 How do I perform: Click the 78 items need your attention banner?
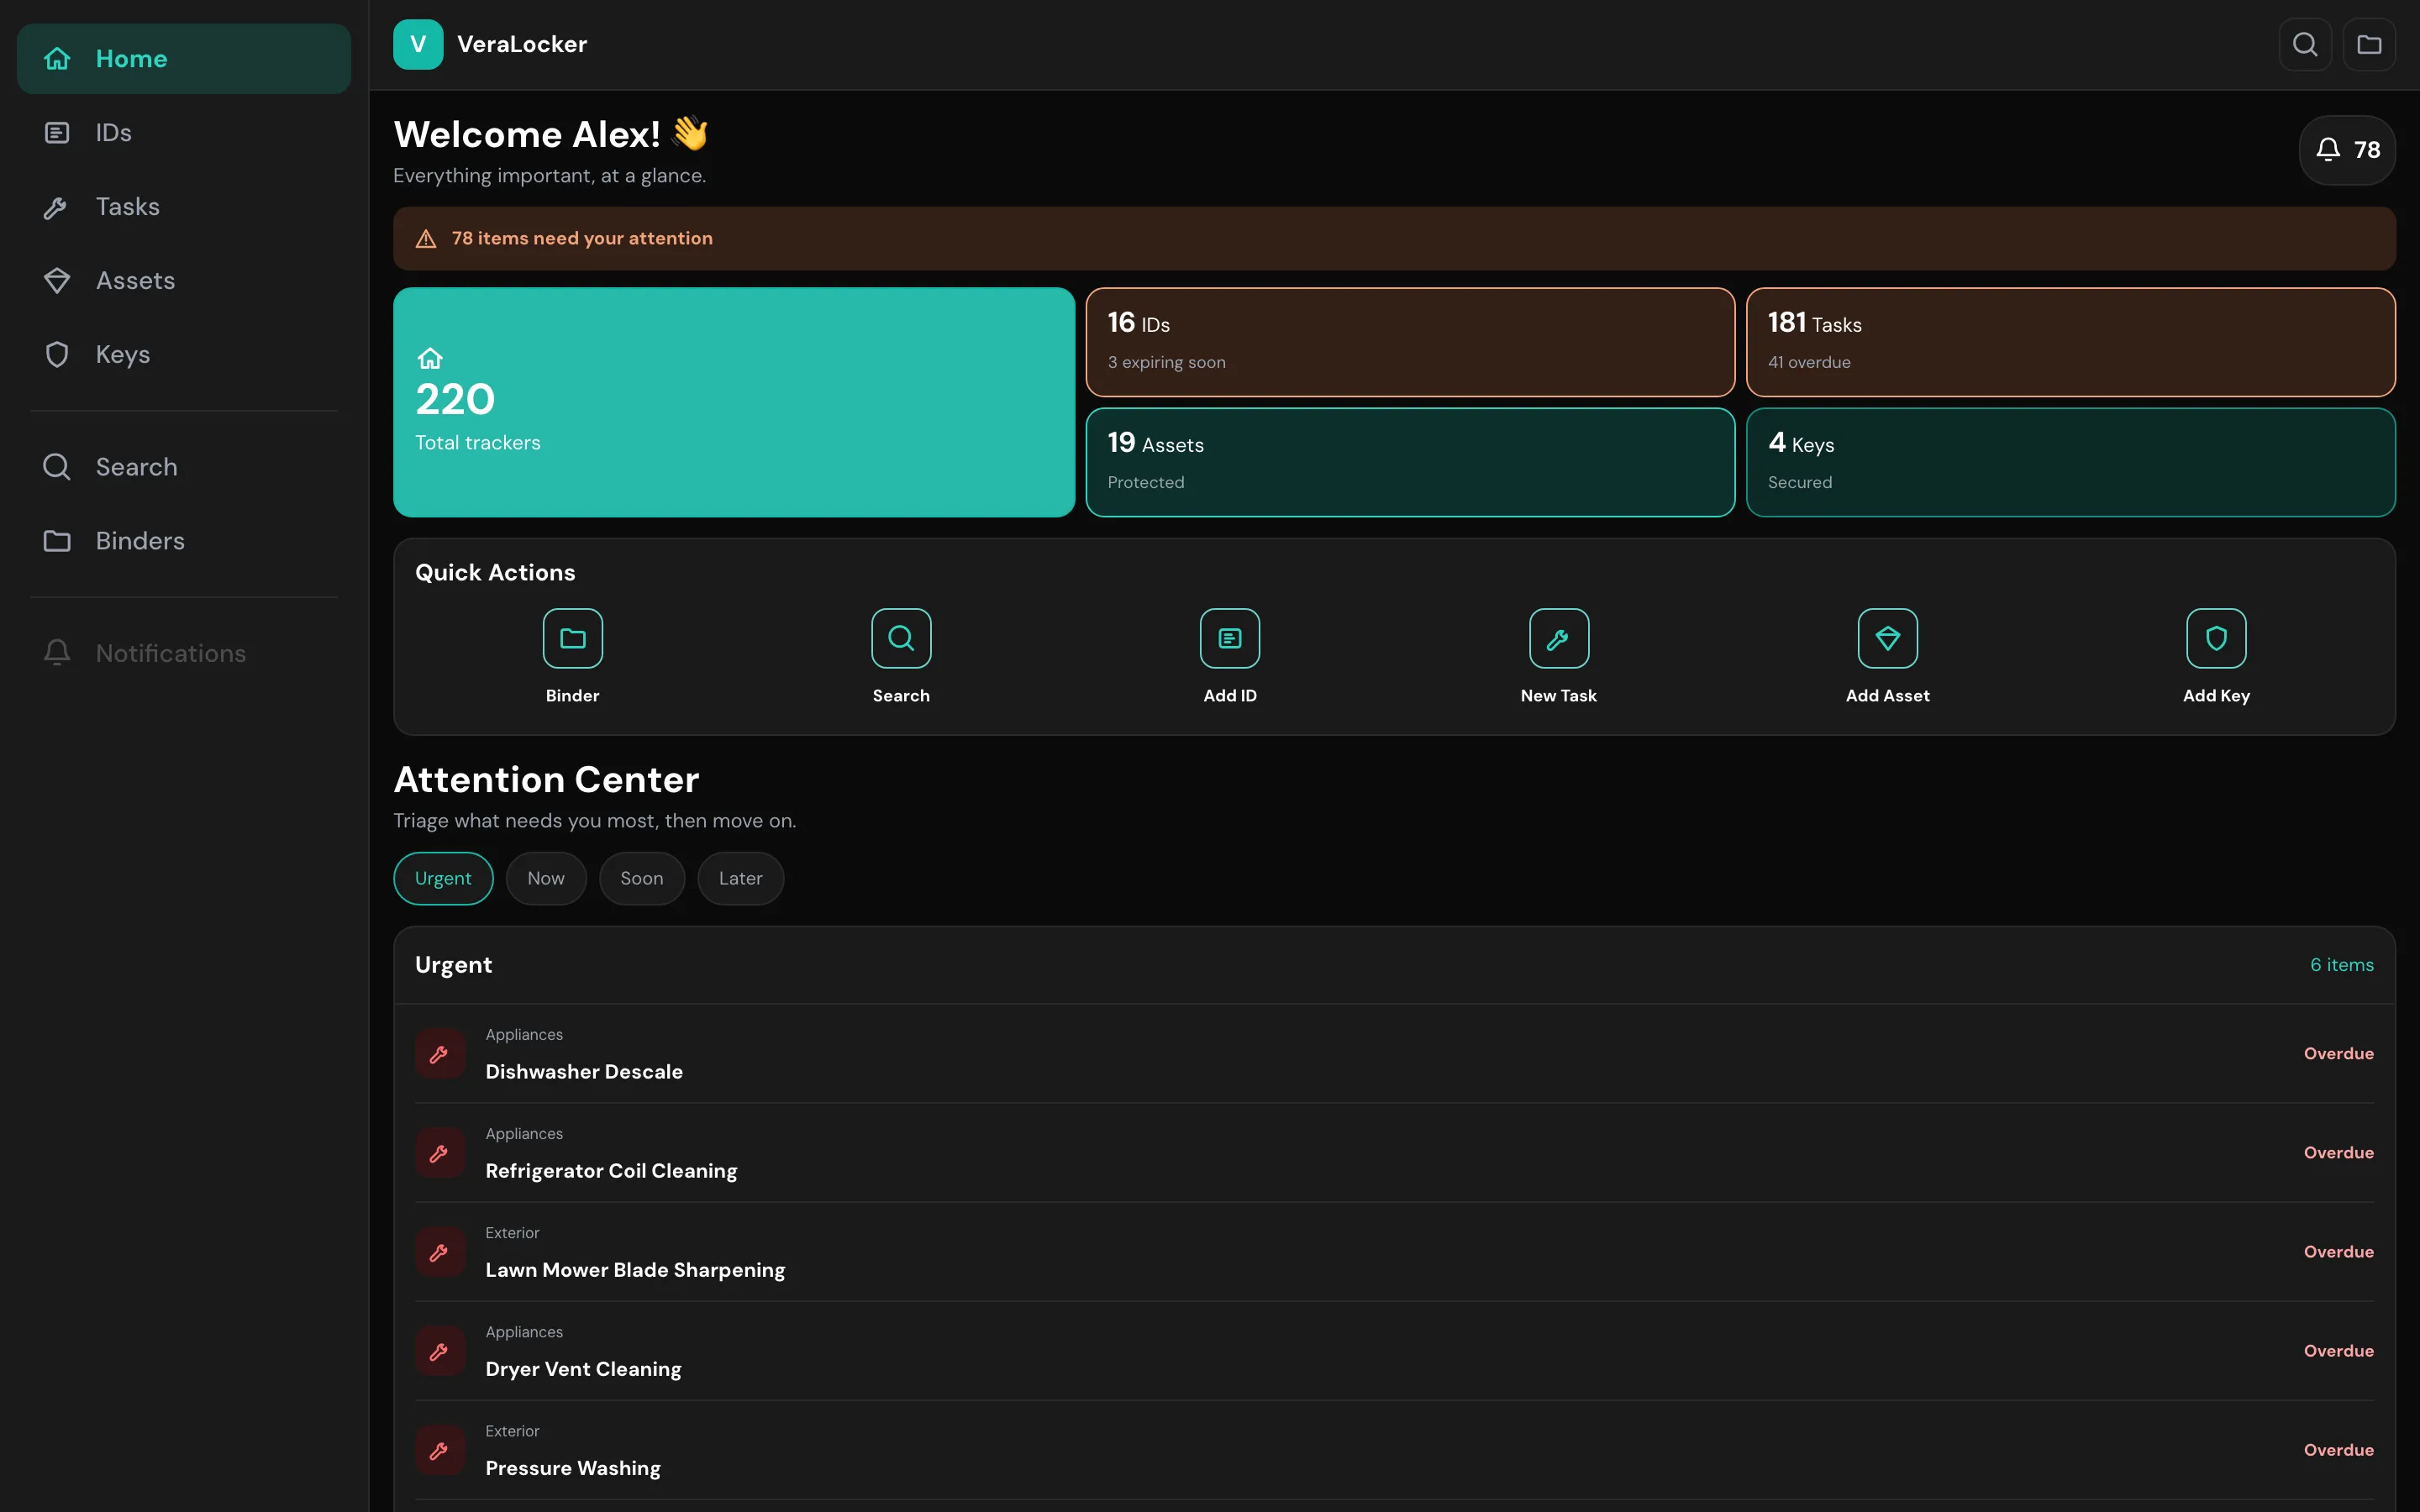pos(1394,239)
